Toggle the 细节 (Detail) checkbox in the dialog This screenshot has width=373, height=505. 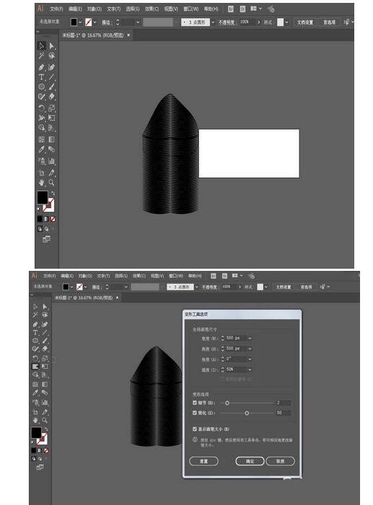[194, 403]
